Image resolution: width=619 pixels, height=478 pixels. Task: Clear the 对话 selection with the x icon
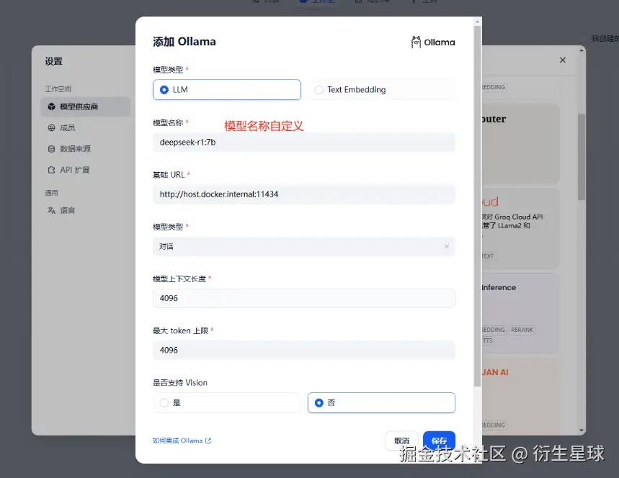pyautogui.click(x=447, y=246)
